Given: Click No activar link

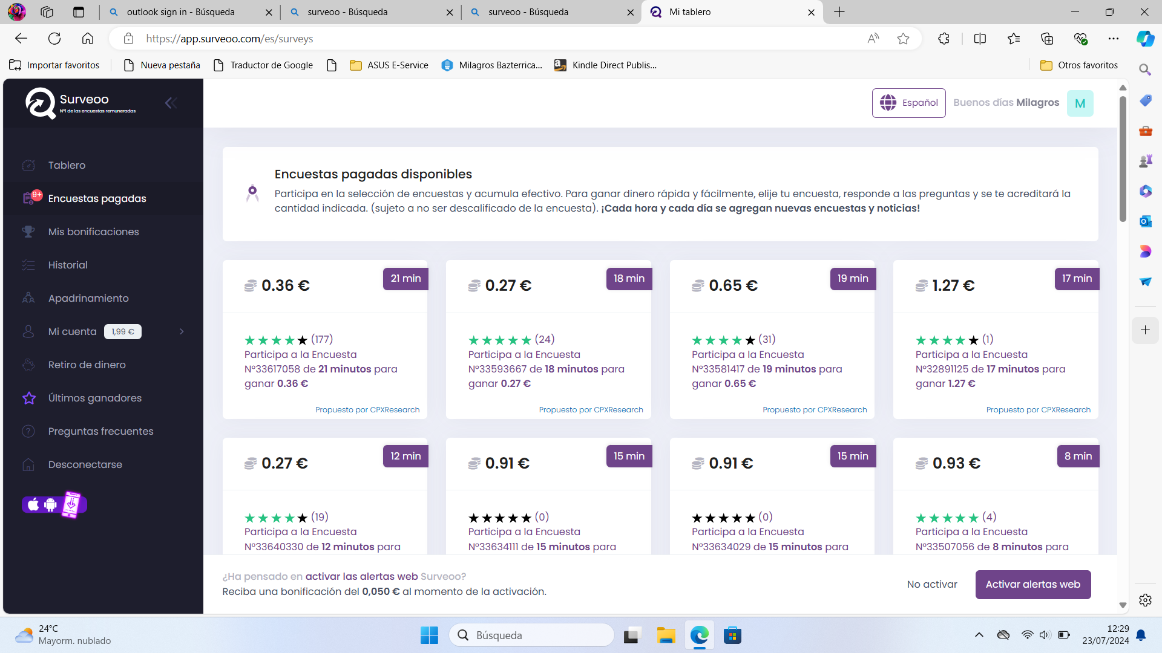Looking at the screenshot, I should [x=931, y=584].
